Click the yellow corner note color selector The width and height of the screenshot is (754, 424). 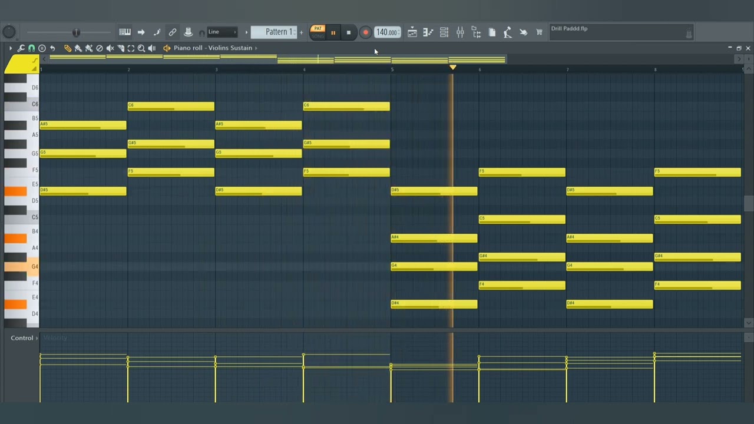[x=21, y=64]
